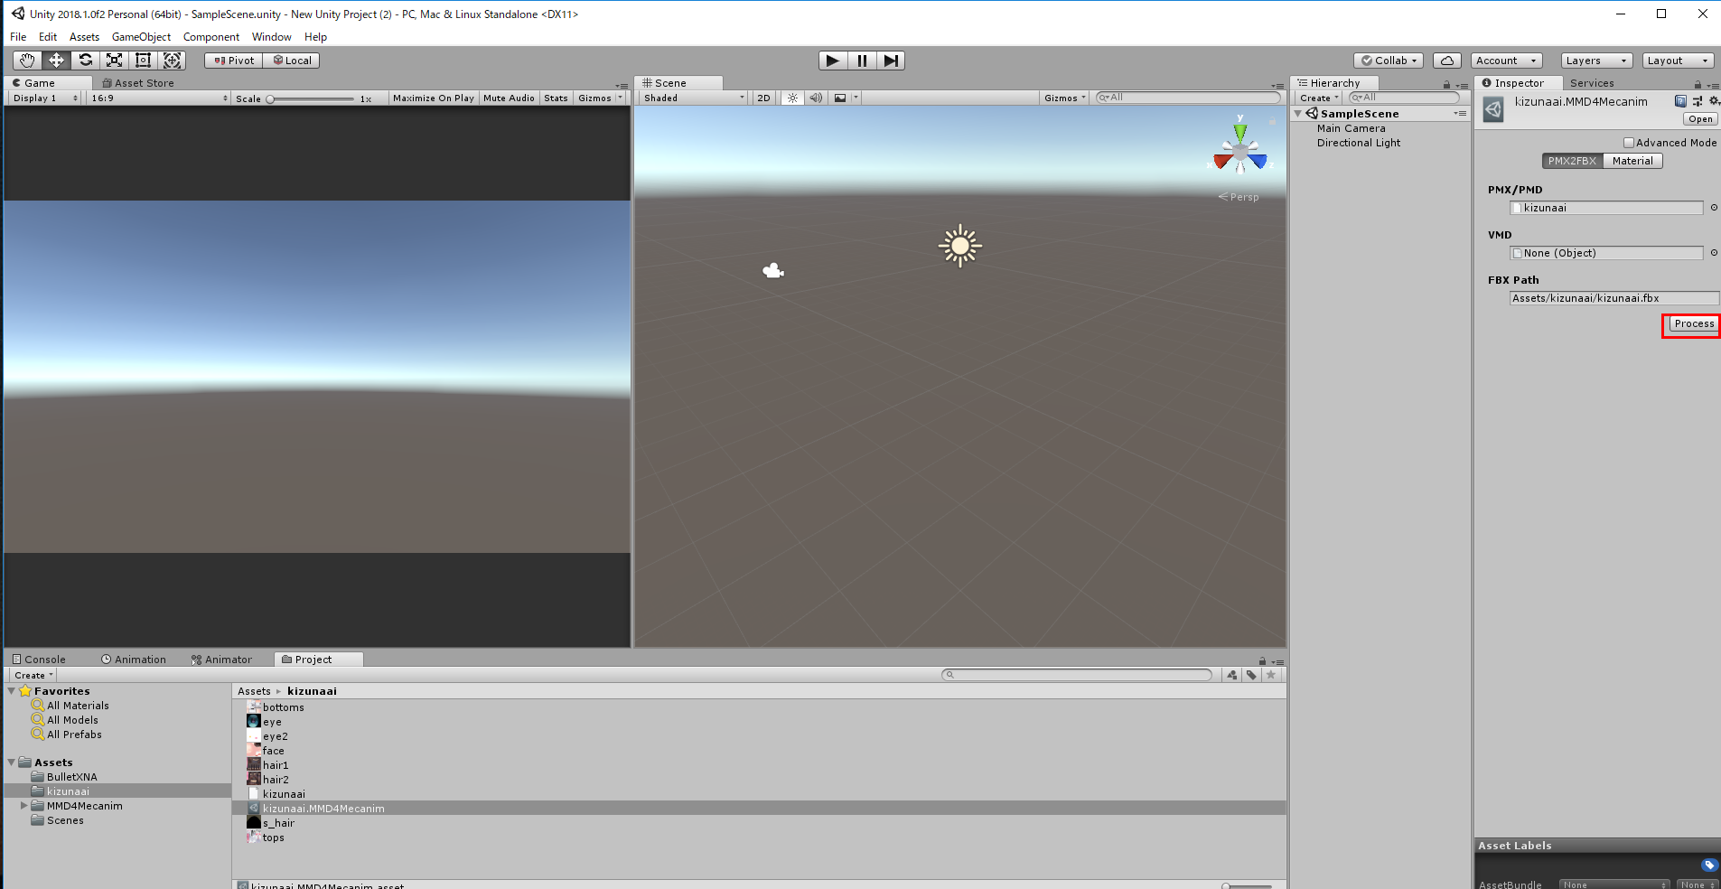
Task: Click the Play button
Action: coord(833,61)
